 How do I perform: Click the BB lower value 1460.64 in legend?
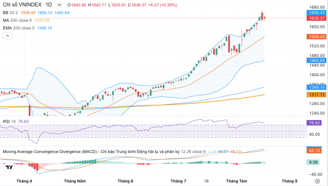(62, 13)
